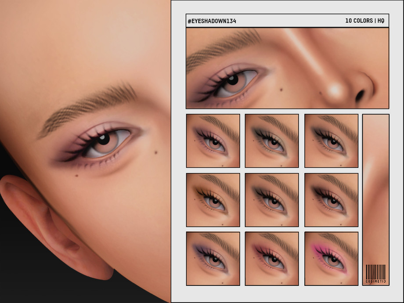The width and height of the screenshot is (404, 303).
Task: Click the #EYESHADOWN134 title text
Action: [212, 21]
